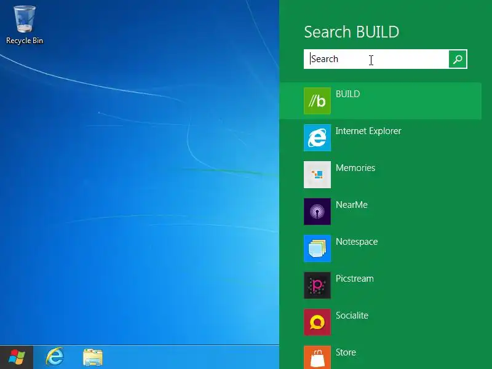Pick the Store app icon

(x=317, y=357)
